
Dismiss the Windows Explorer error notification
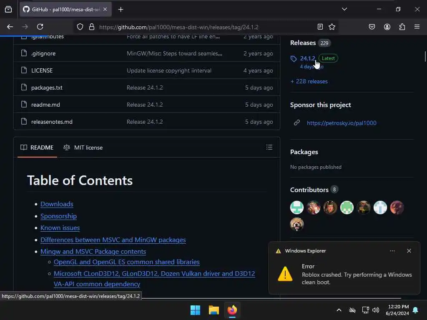coord(409,251)
